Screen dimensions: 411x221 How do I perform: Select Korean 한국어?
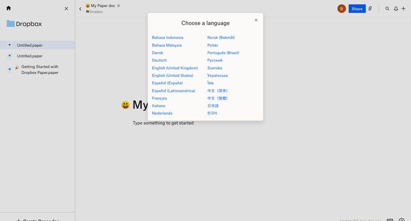(212, 113)
